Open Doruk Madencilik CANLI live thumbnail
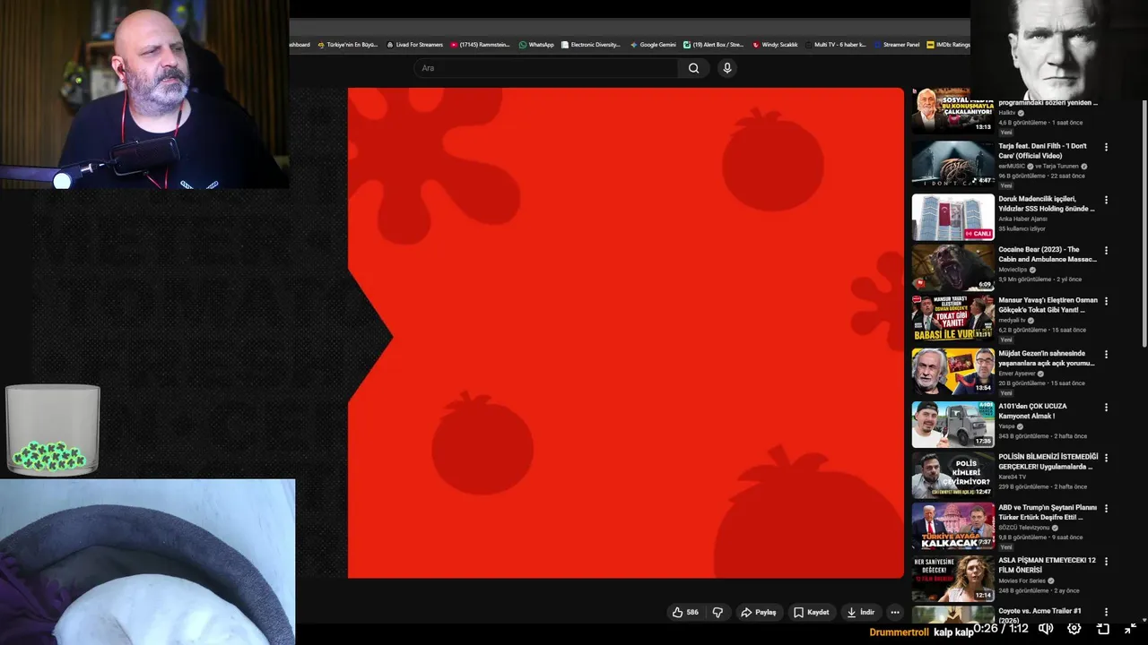1148x645 pixels. coord(952,216)
